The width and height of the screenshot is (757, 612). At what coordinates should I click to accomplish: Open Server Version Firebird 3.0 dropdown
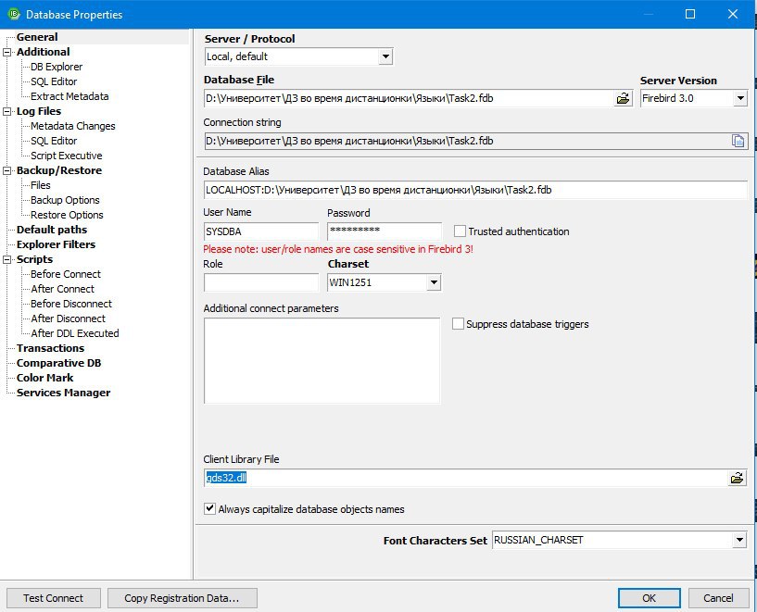click(740, 98)
